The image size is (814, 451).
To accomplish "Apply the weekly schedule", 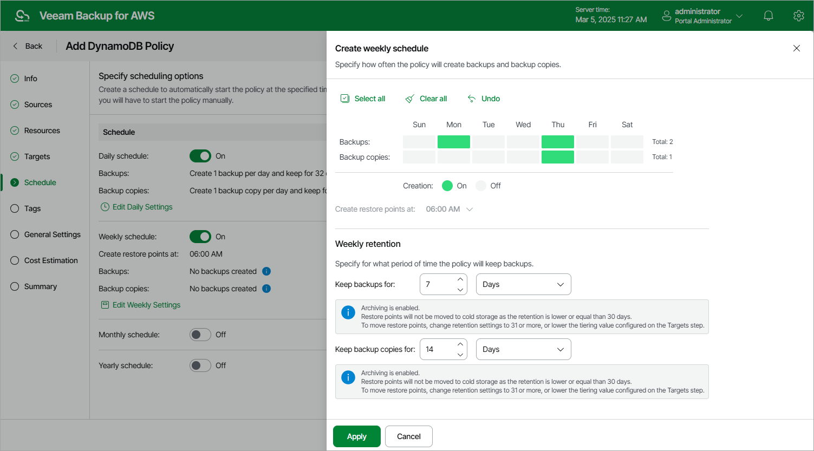I will click(356, 436).
